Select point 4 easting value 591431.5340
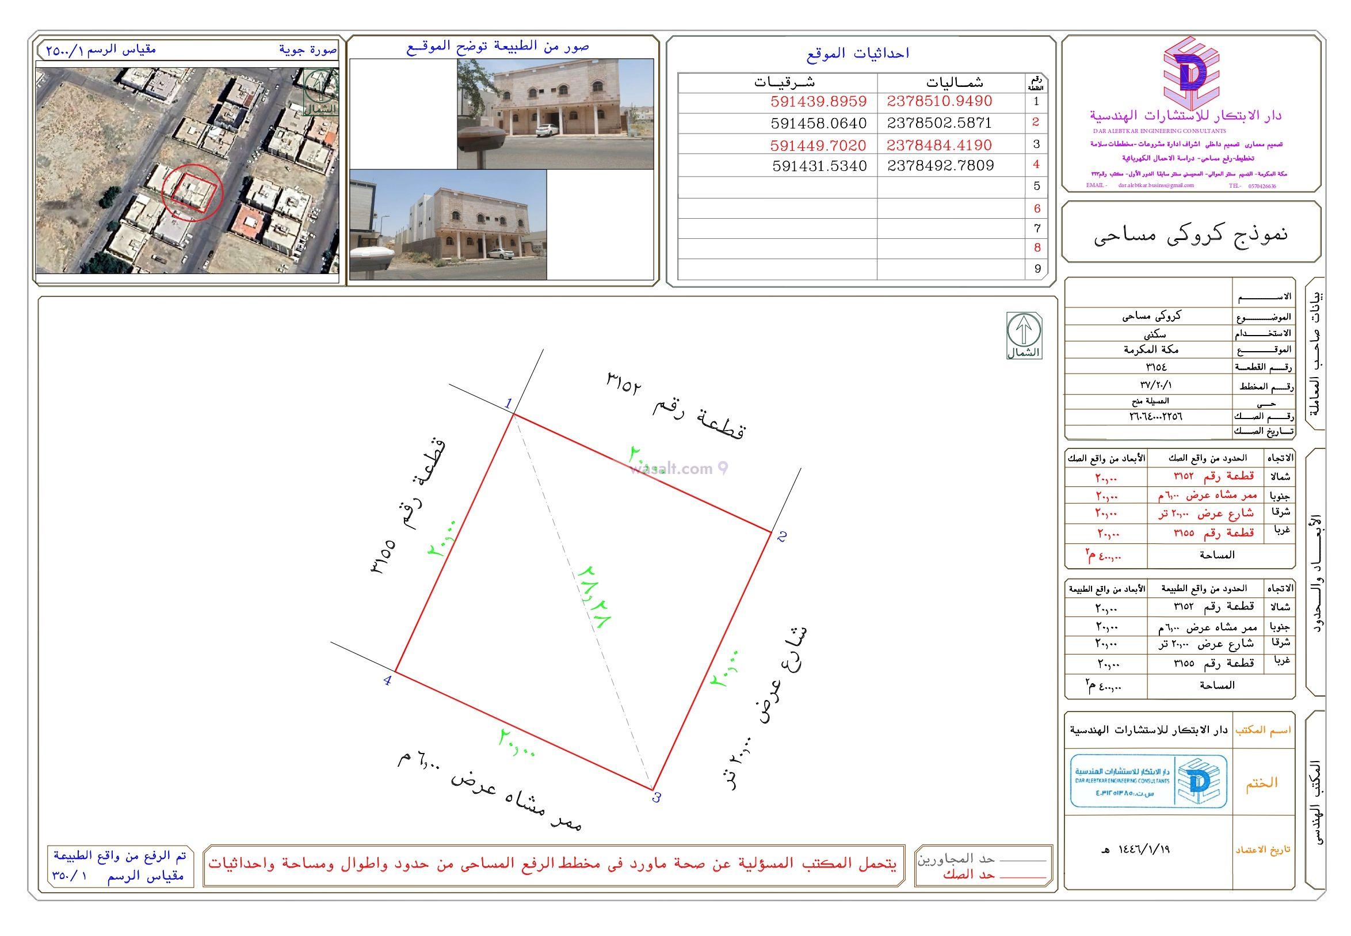Viewport: 1351px width, 936px height. click(819, 166)
